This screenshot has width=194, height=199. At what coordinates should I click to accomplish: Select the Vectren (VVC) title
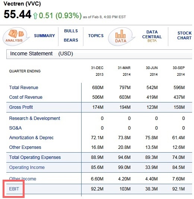(22, 4)
